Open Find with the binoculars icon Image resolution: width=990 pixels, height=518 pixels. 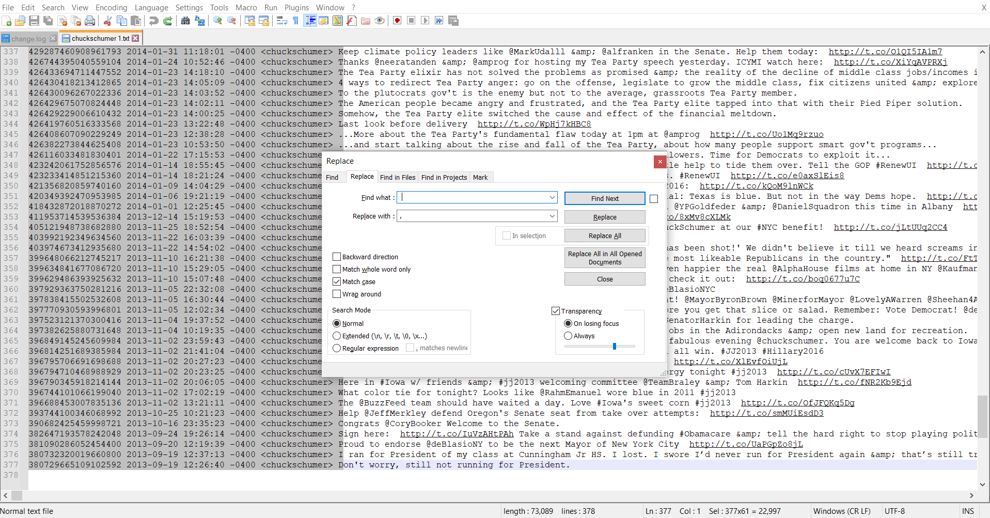[x=185, y=21]
